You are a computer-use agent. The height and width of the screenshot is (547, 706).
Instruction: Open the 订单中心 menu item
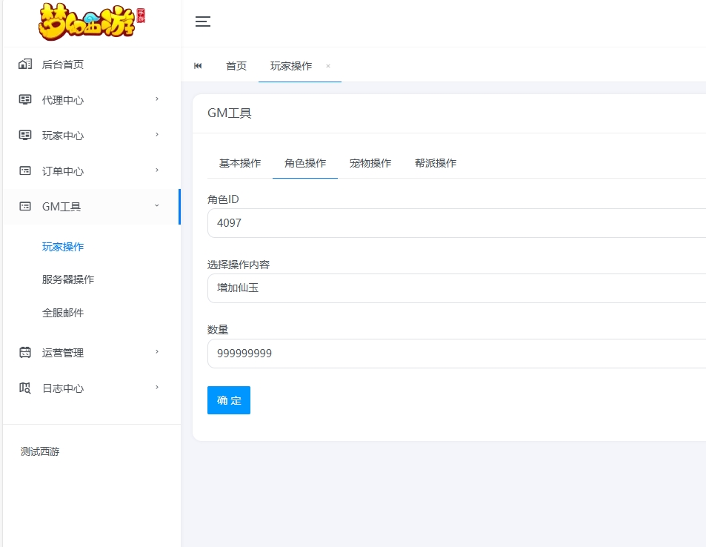91,170
